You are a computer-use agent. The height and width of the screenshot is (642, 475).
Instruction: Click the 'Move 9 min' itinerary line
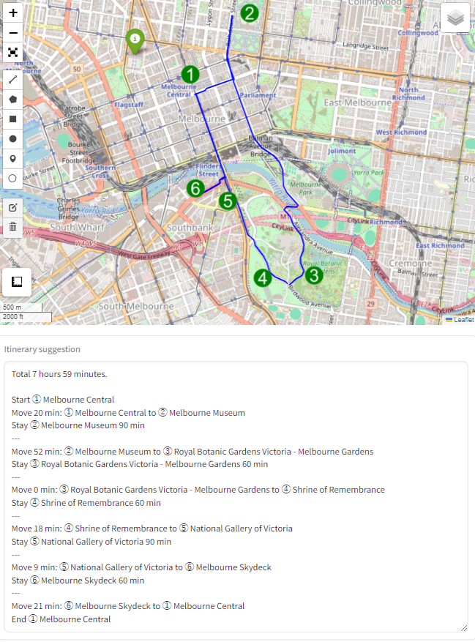[141, 567]
